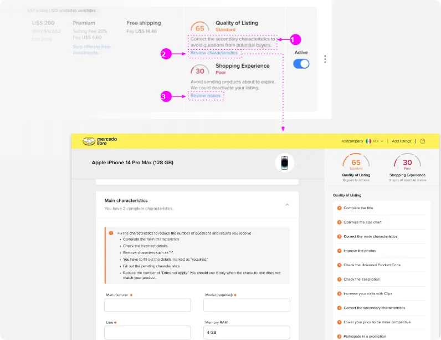Click the Shopping Experience 30 gauge in the sidebar

coord(407,164)
